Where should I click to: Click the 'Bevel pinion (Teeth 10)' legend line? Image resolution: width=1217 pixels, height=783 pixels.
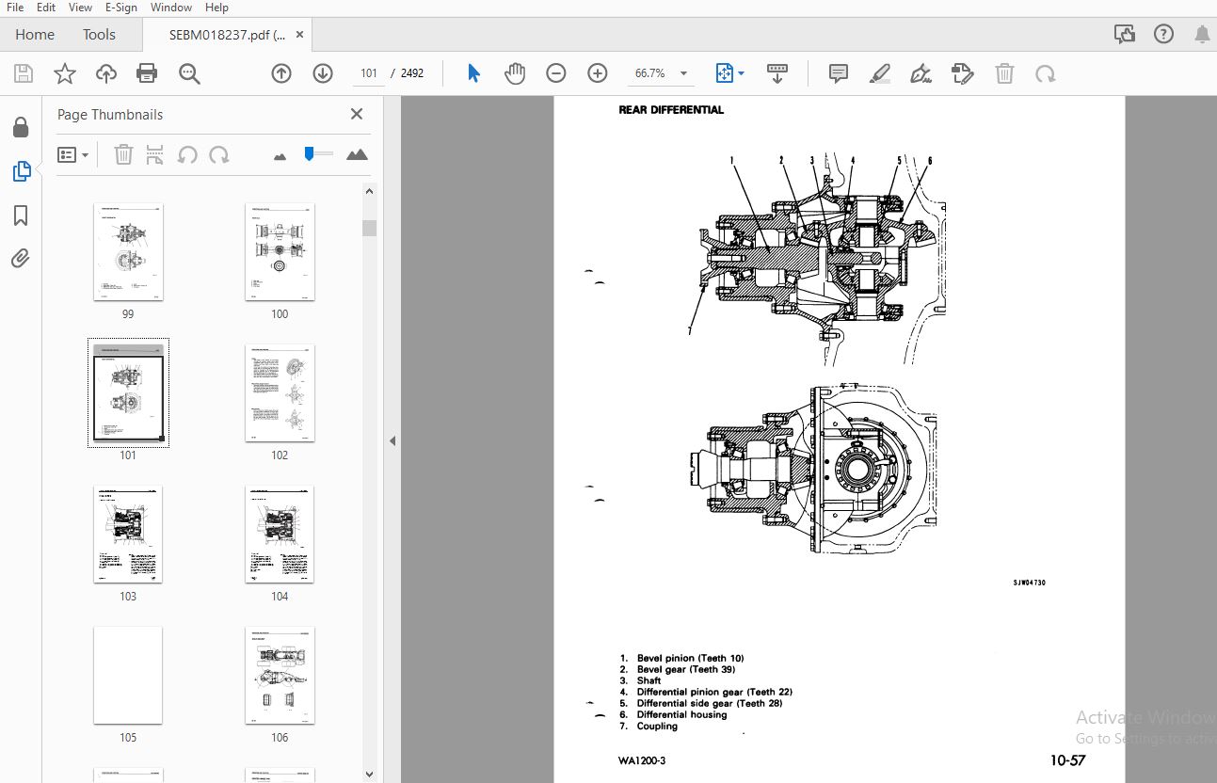point(690,658)
